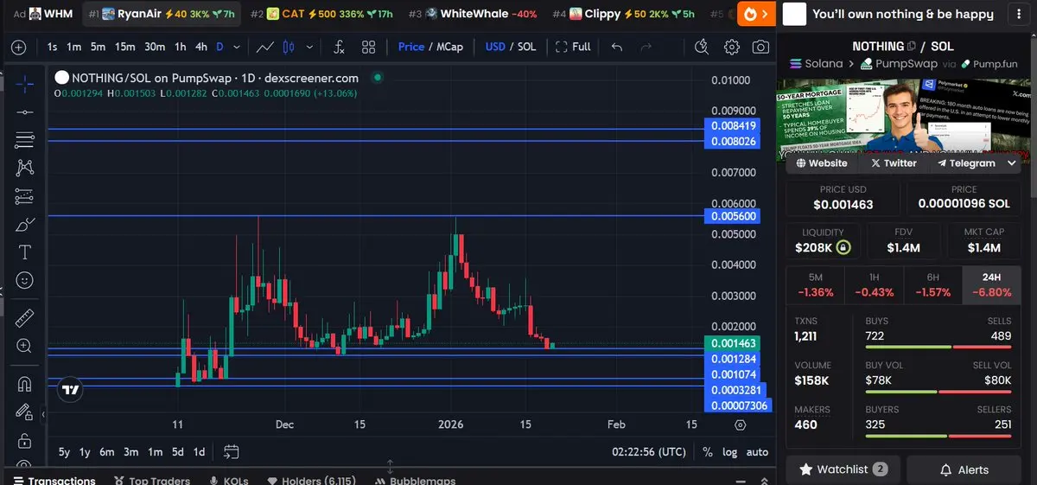Select the ruler measure tool
The width and height of the screenshot is (1037, 485).
point(25,317)
